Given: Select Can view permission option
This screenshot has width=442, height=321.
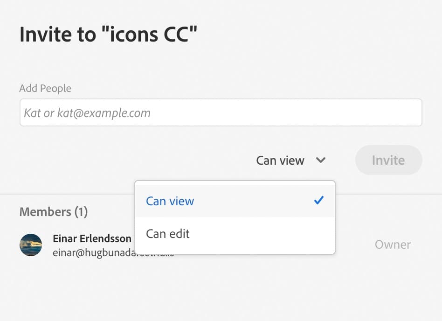Looking at the screenshot, I should coord(235,201).
